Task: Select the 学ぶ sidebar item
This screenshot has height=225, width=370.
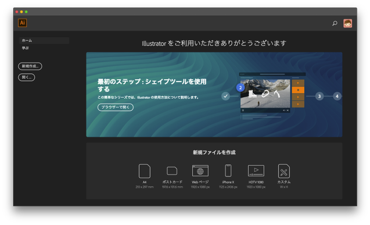Action: (26, 48)
